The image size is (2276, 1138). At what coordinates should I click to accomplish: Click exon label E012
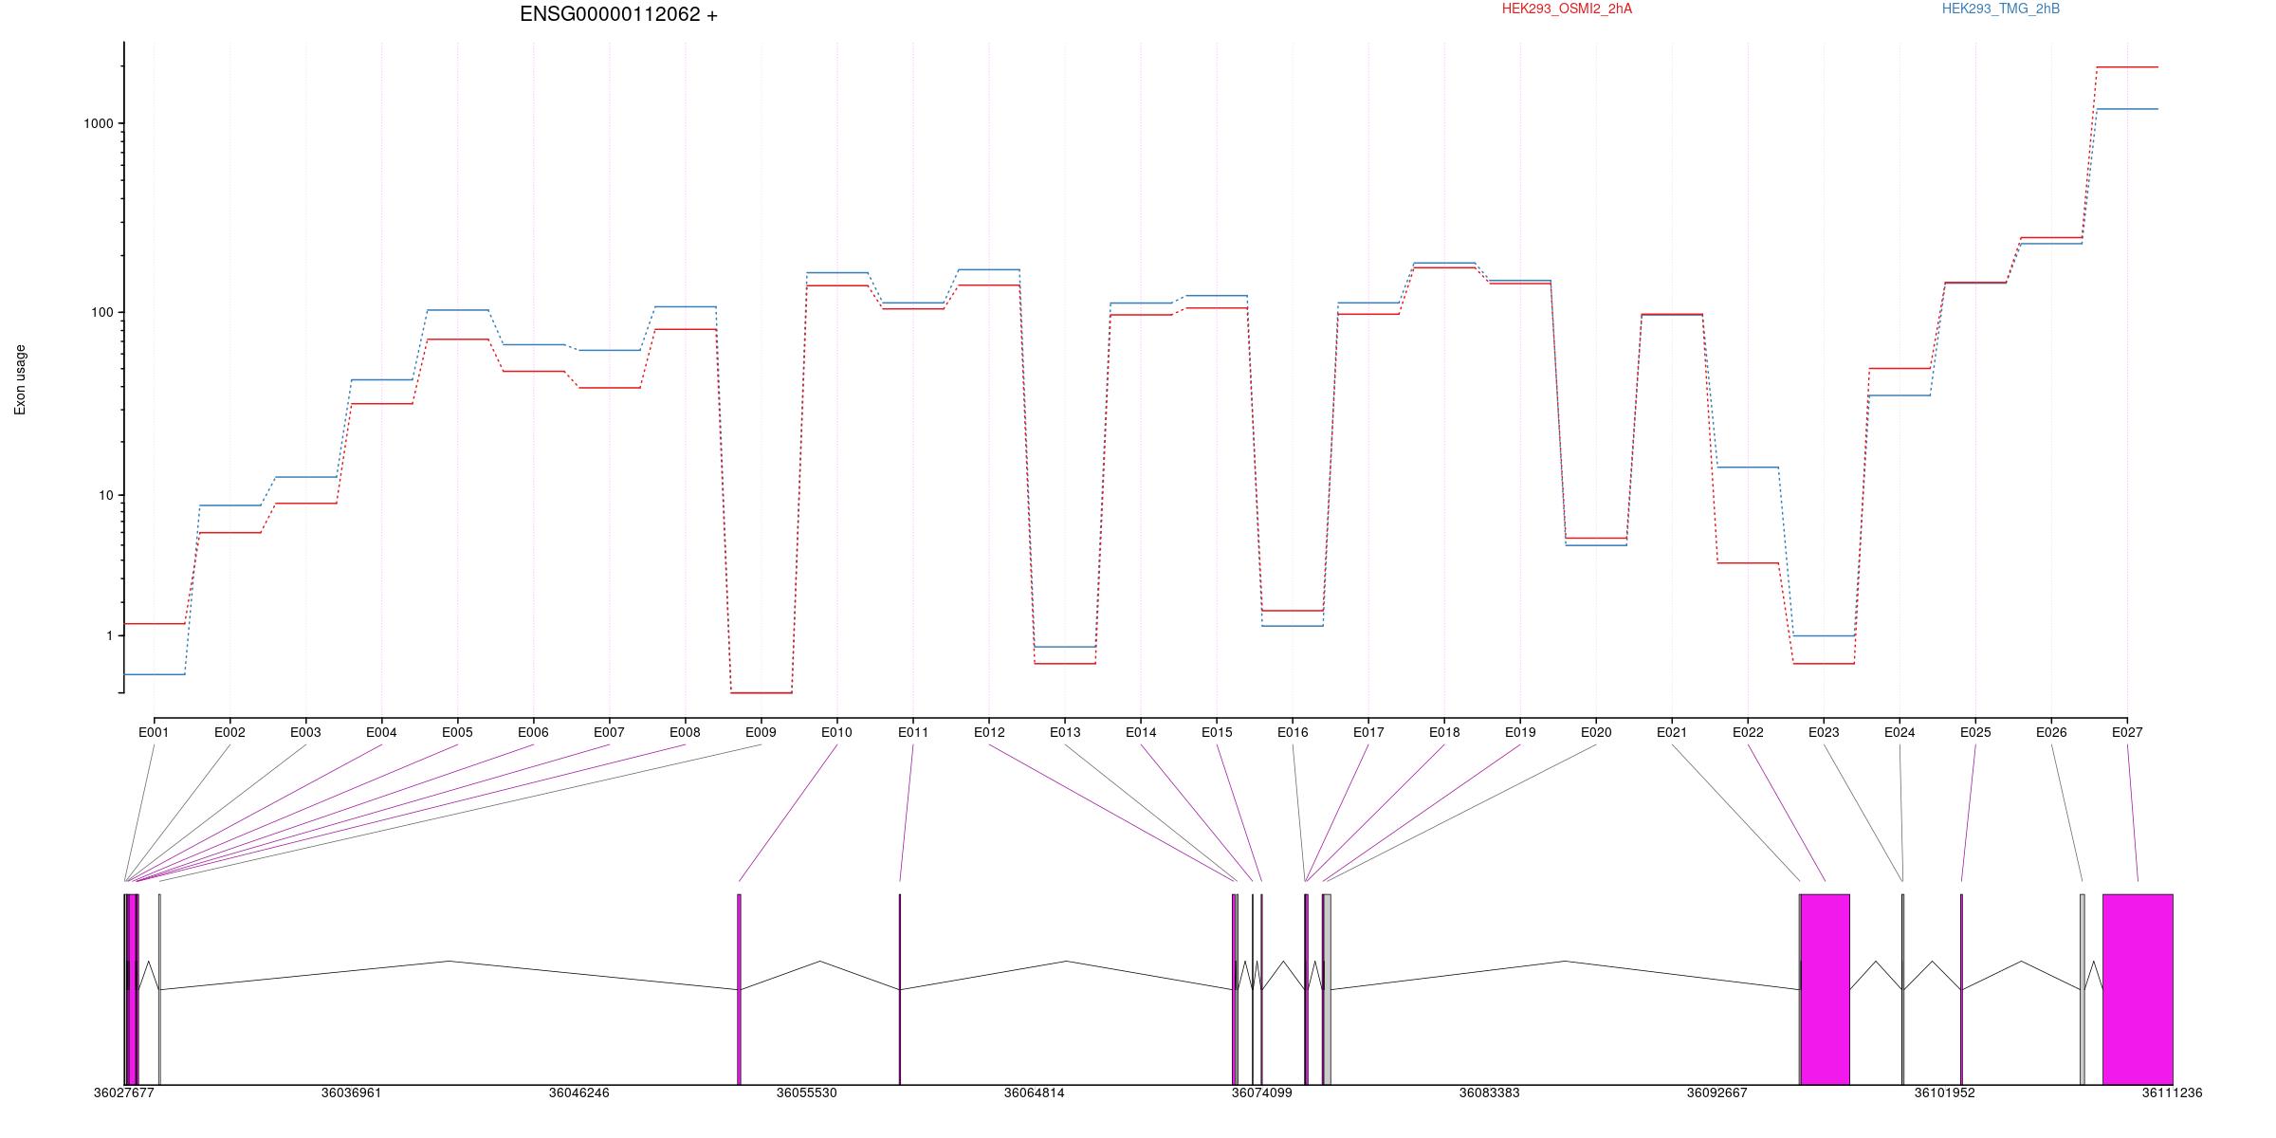pyautogui.click(x=989, y=732)
